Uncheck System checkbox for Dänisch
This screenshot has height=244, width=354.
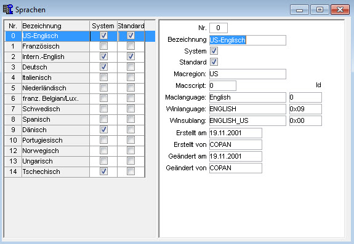click(x=103, y=130)
